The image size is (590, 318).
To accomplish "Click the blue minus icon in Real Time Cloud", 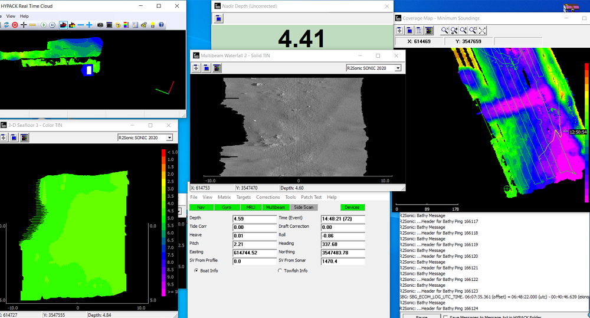I will pos(80,25).
